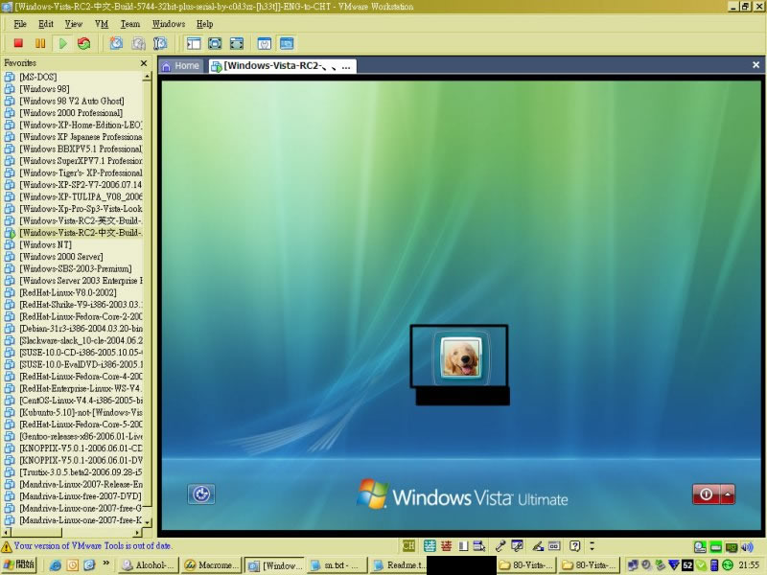
Task: Select [MS-DOS] in Favorites
Action: [38, 77]
